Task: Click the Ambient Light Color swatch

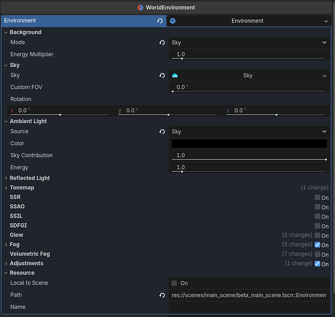Action: tap(249, 143)
